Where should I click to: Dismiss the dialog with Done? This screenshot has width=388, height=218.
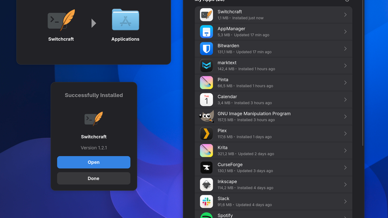coord(93,178)
